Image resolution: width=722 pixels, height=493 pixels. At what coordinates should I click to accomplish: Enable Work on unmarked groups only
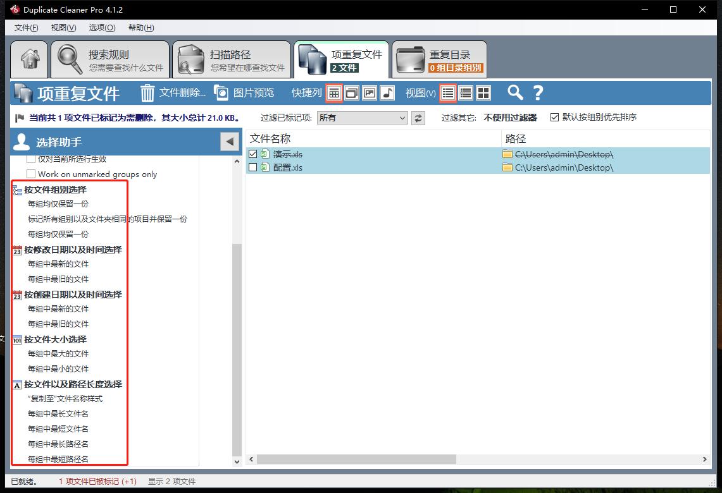click(x=31, y=174)
